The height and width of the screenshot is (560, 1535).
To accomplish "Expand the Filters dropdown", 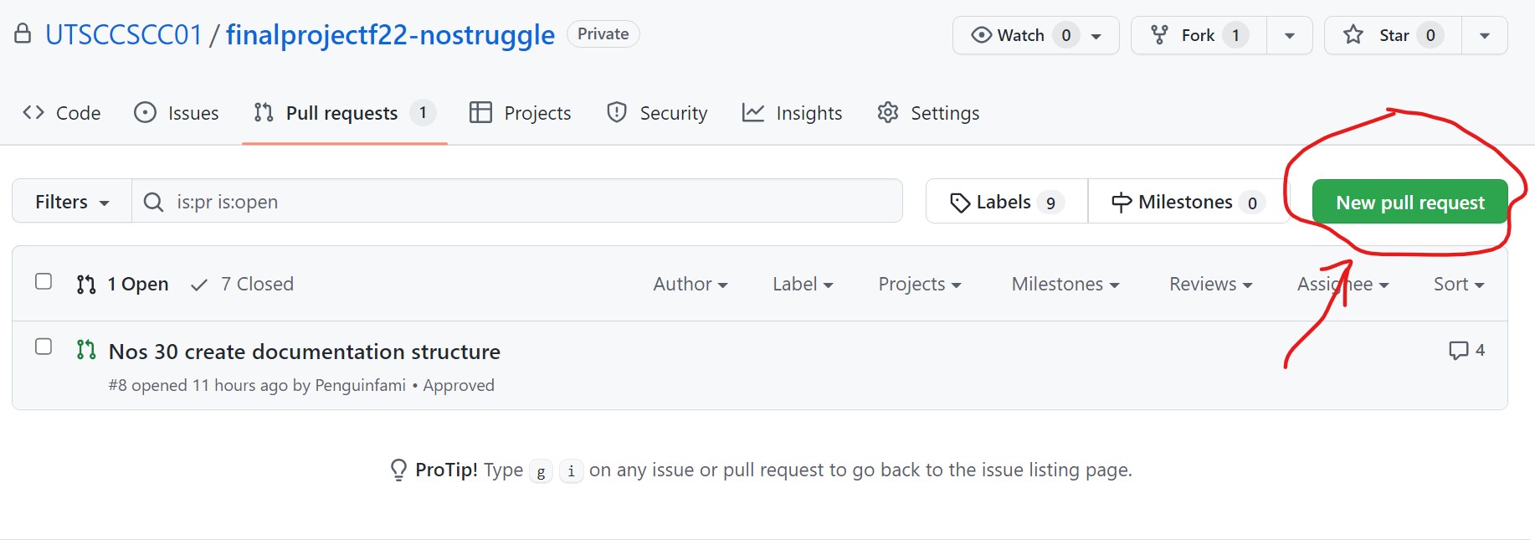I will pos(72,202).
